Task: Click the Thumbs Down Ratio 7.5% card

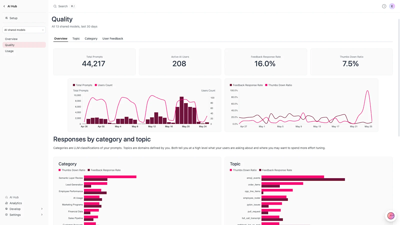Action: (351, 62)
